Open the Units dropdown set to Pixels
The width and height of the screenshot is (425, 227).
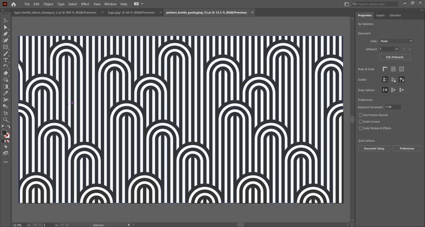396,41
